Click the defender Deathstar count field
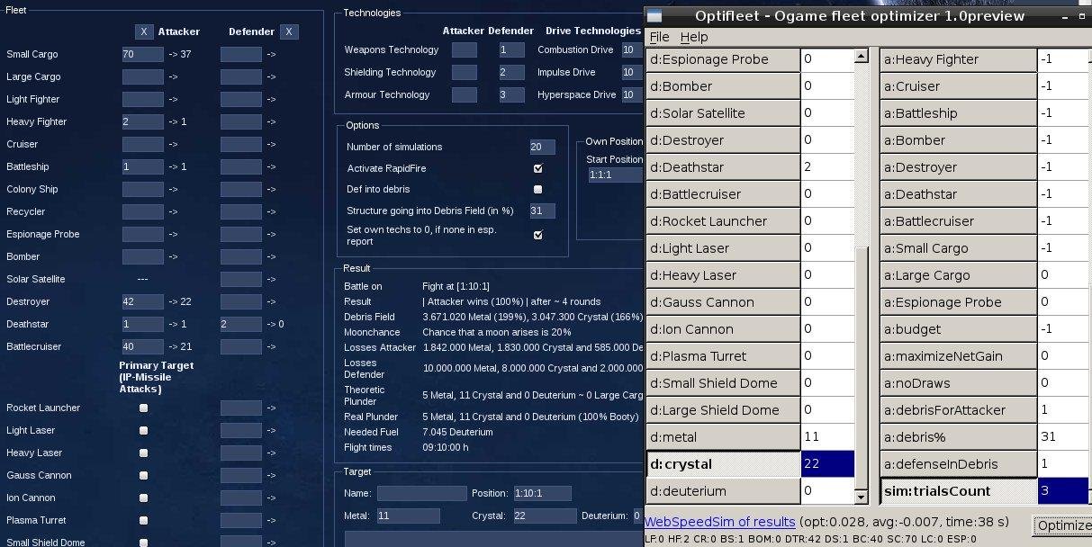 (241, 324)
